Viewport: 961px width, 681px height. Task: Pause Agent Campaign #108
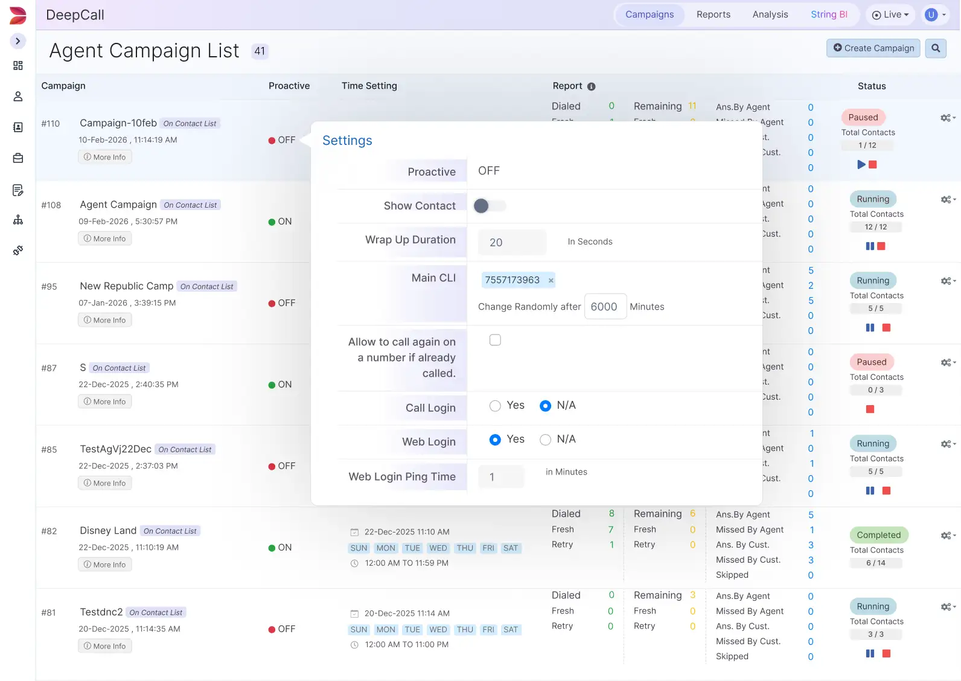870,246
